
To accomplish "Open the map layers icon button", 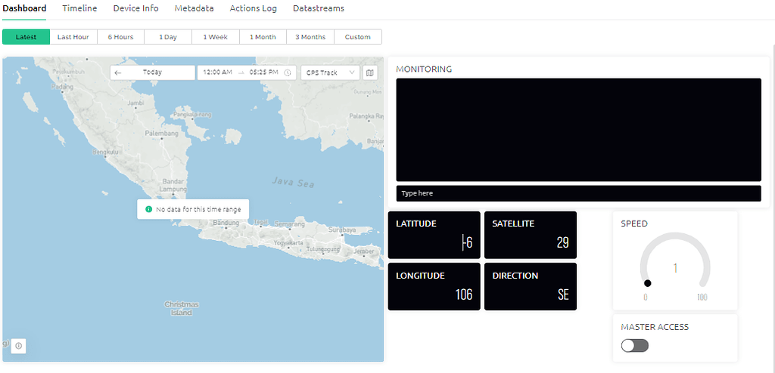I will click(x=369, y=72).
